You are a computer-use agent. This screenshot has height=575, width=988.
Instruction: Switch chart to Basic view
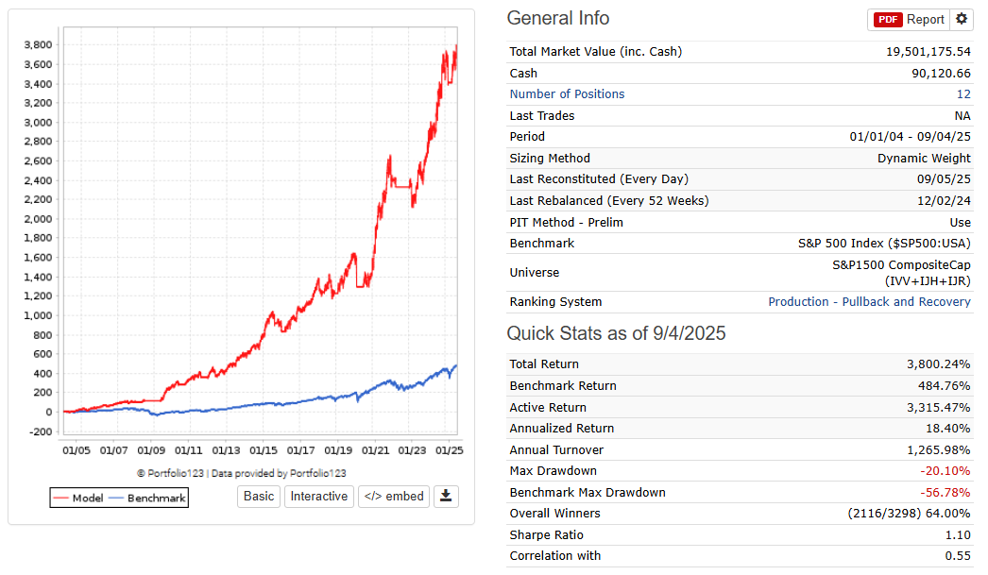pos(259,496)
